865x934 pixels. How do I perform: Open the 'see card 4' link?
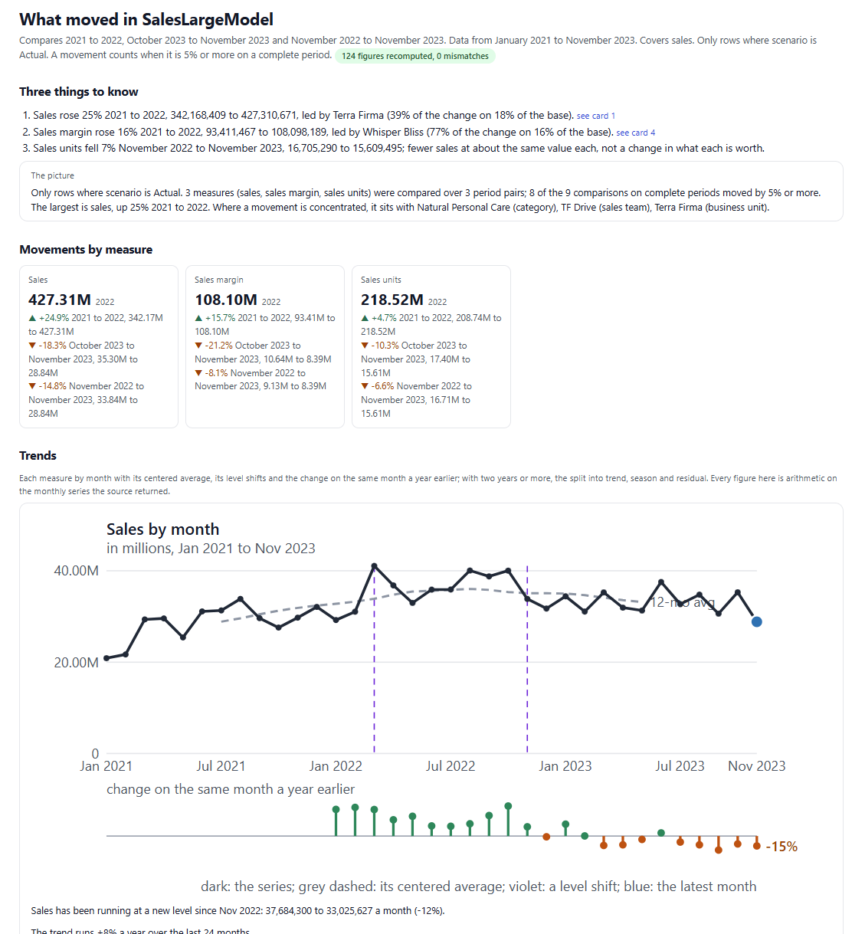coord(635,133)
